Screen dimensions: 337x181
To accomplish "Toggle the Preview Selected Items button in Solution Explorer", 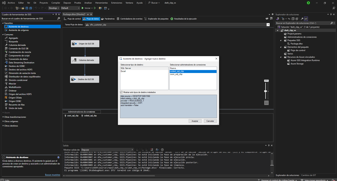I will point(306,19).
